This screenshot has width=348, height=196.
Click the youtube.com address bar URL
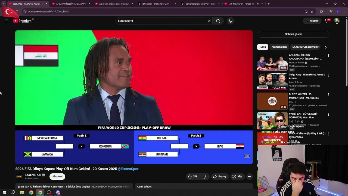(49, 11)
